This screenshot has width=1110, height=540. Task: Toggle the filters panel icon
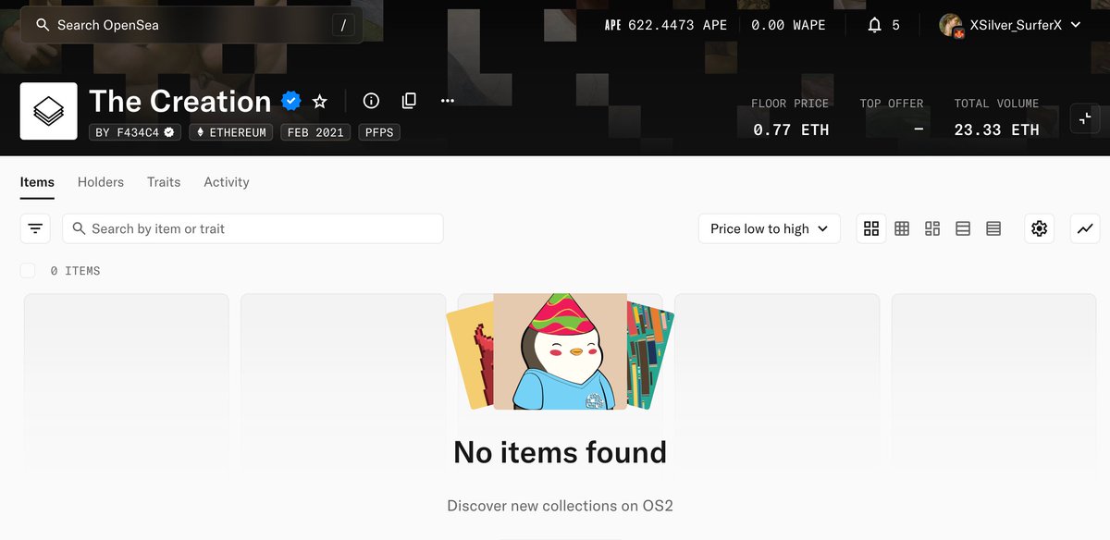[x=35, y=228]
